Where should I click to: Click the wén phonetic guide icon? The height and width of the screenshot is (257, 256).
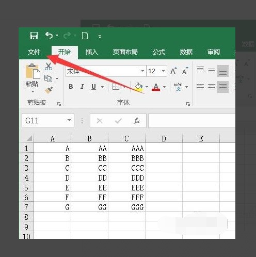[178, 87]
